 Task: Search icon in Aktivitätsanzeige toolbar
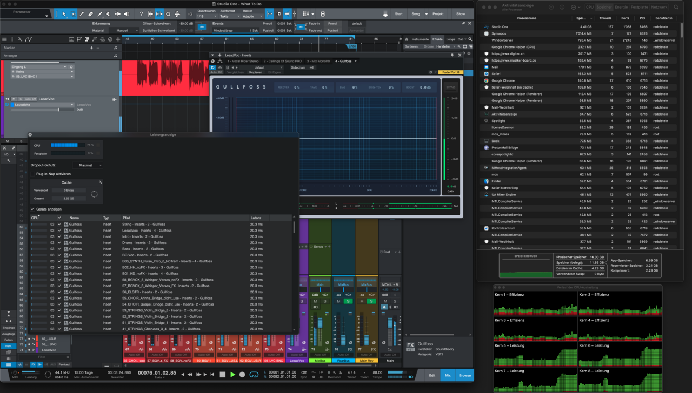click(x=677, y=7)
